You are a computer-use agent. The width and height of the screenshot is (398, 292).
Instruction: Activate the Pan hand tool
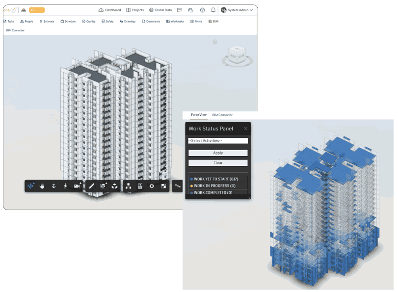click(x=42, y=186)
